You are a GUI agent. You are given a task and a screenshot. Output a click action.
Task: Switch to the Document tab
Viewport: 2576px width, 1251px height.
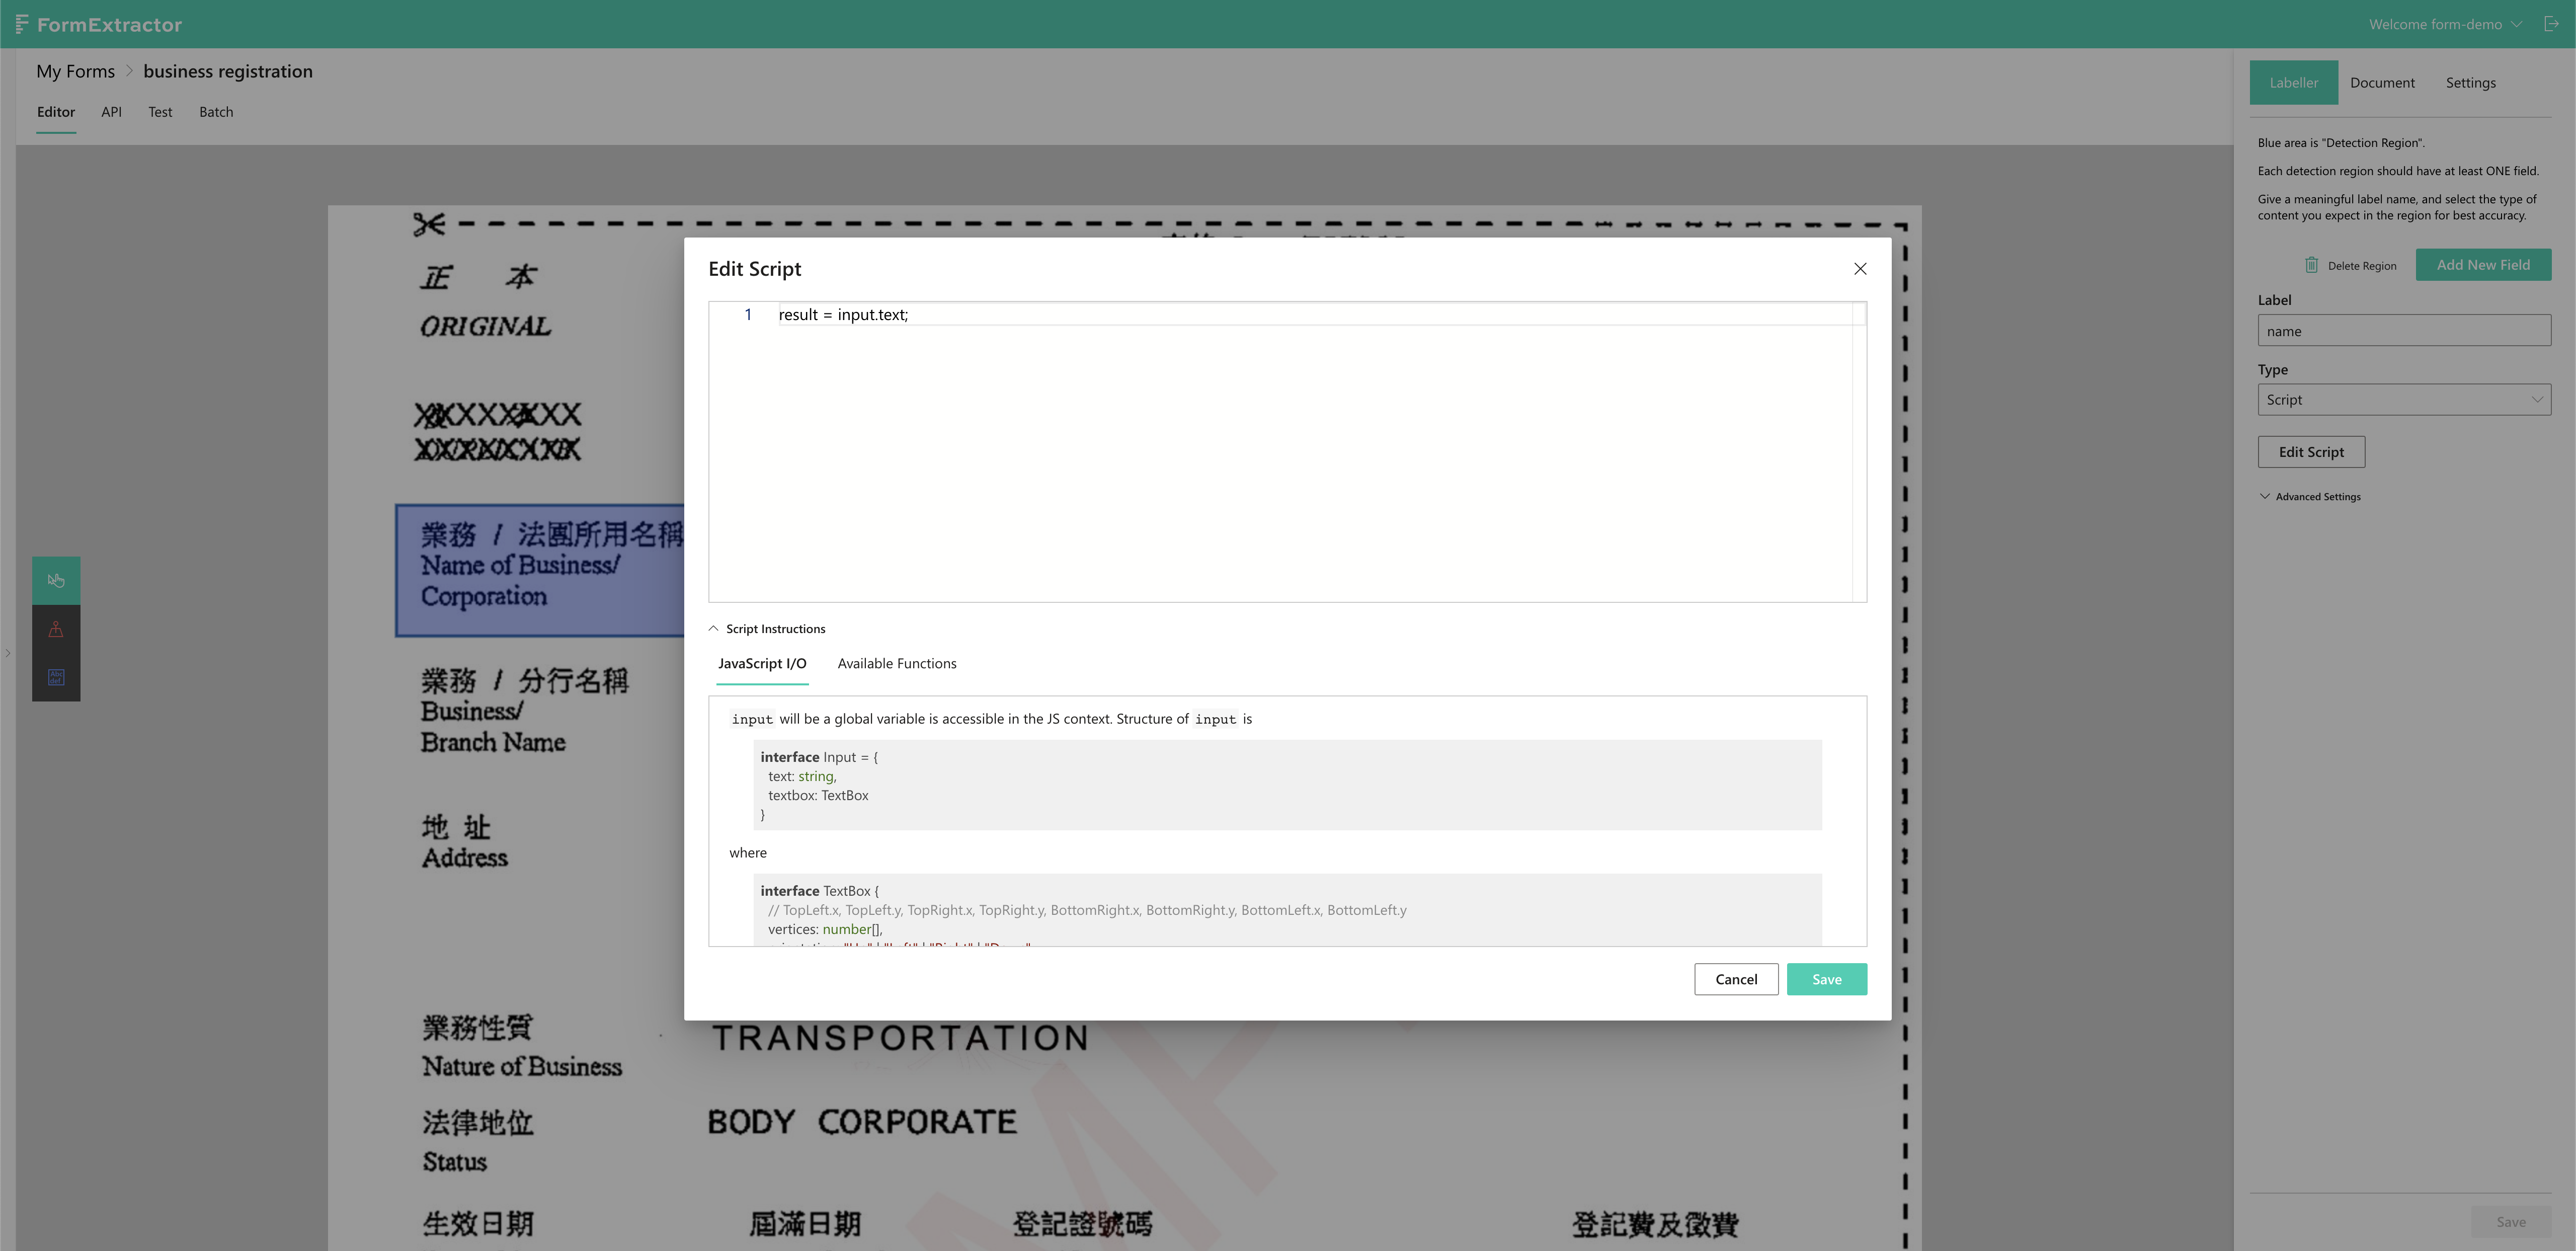(2382, 83)
